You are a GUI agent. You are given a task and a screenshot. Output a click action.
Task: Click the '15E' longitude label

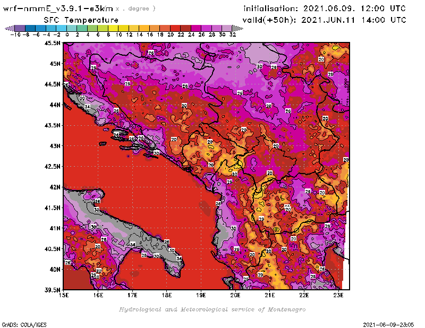coord(64,295)
